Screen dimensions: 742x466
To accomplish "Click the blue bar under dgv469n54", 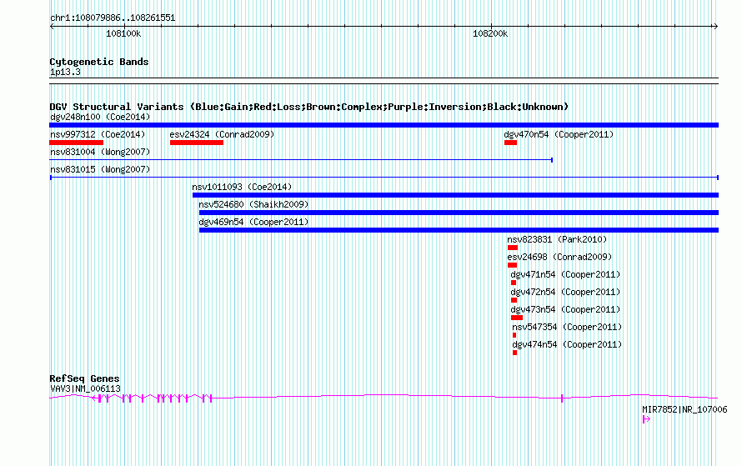I will pos(459,230).
